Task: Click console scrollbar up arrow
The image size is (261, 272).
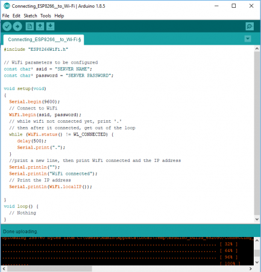Action: pyautogui.click(x=257, y=241)
